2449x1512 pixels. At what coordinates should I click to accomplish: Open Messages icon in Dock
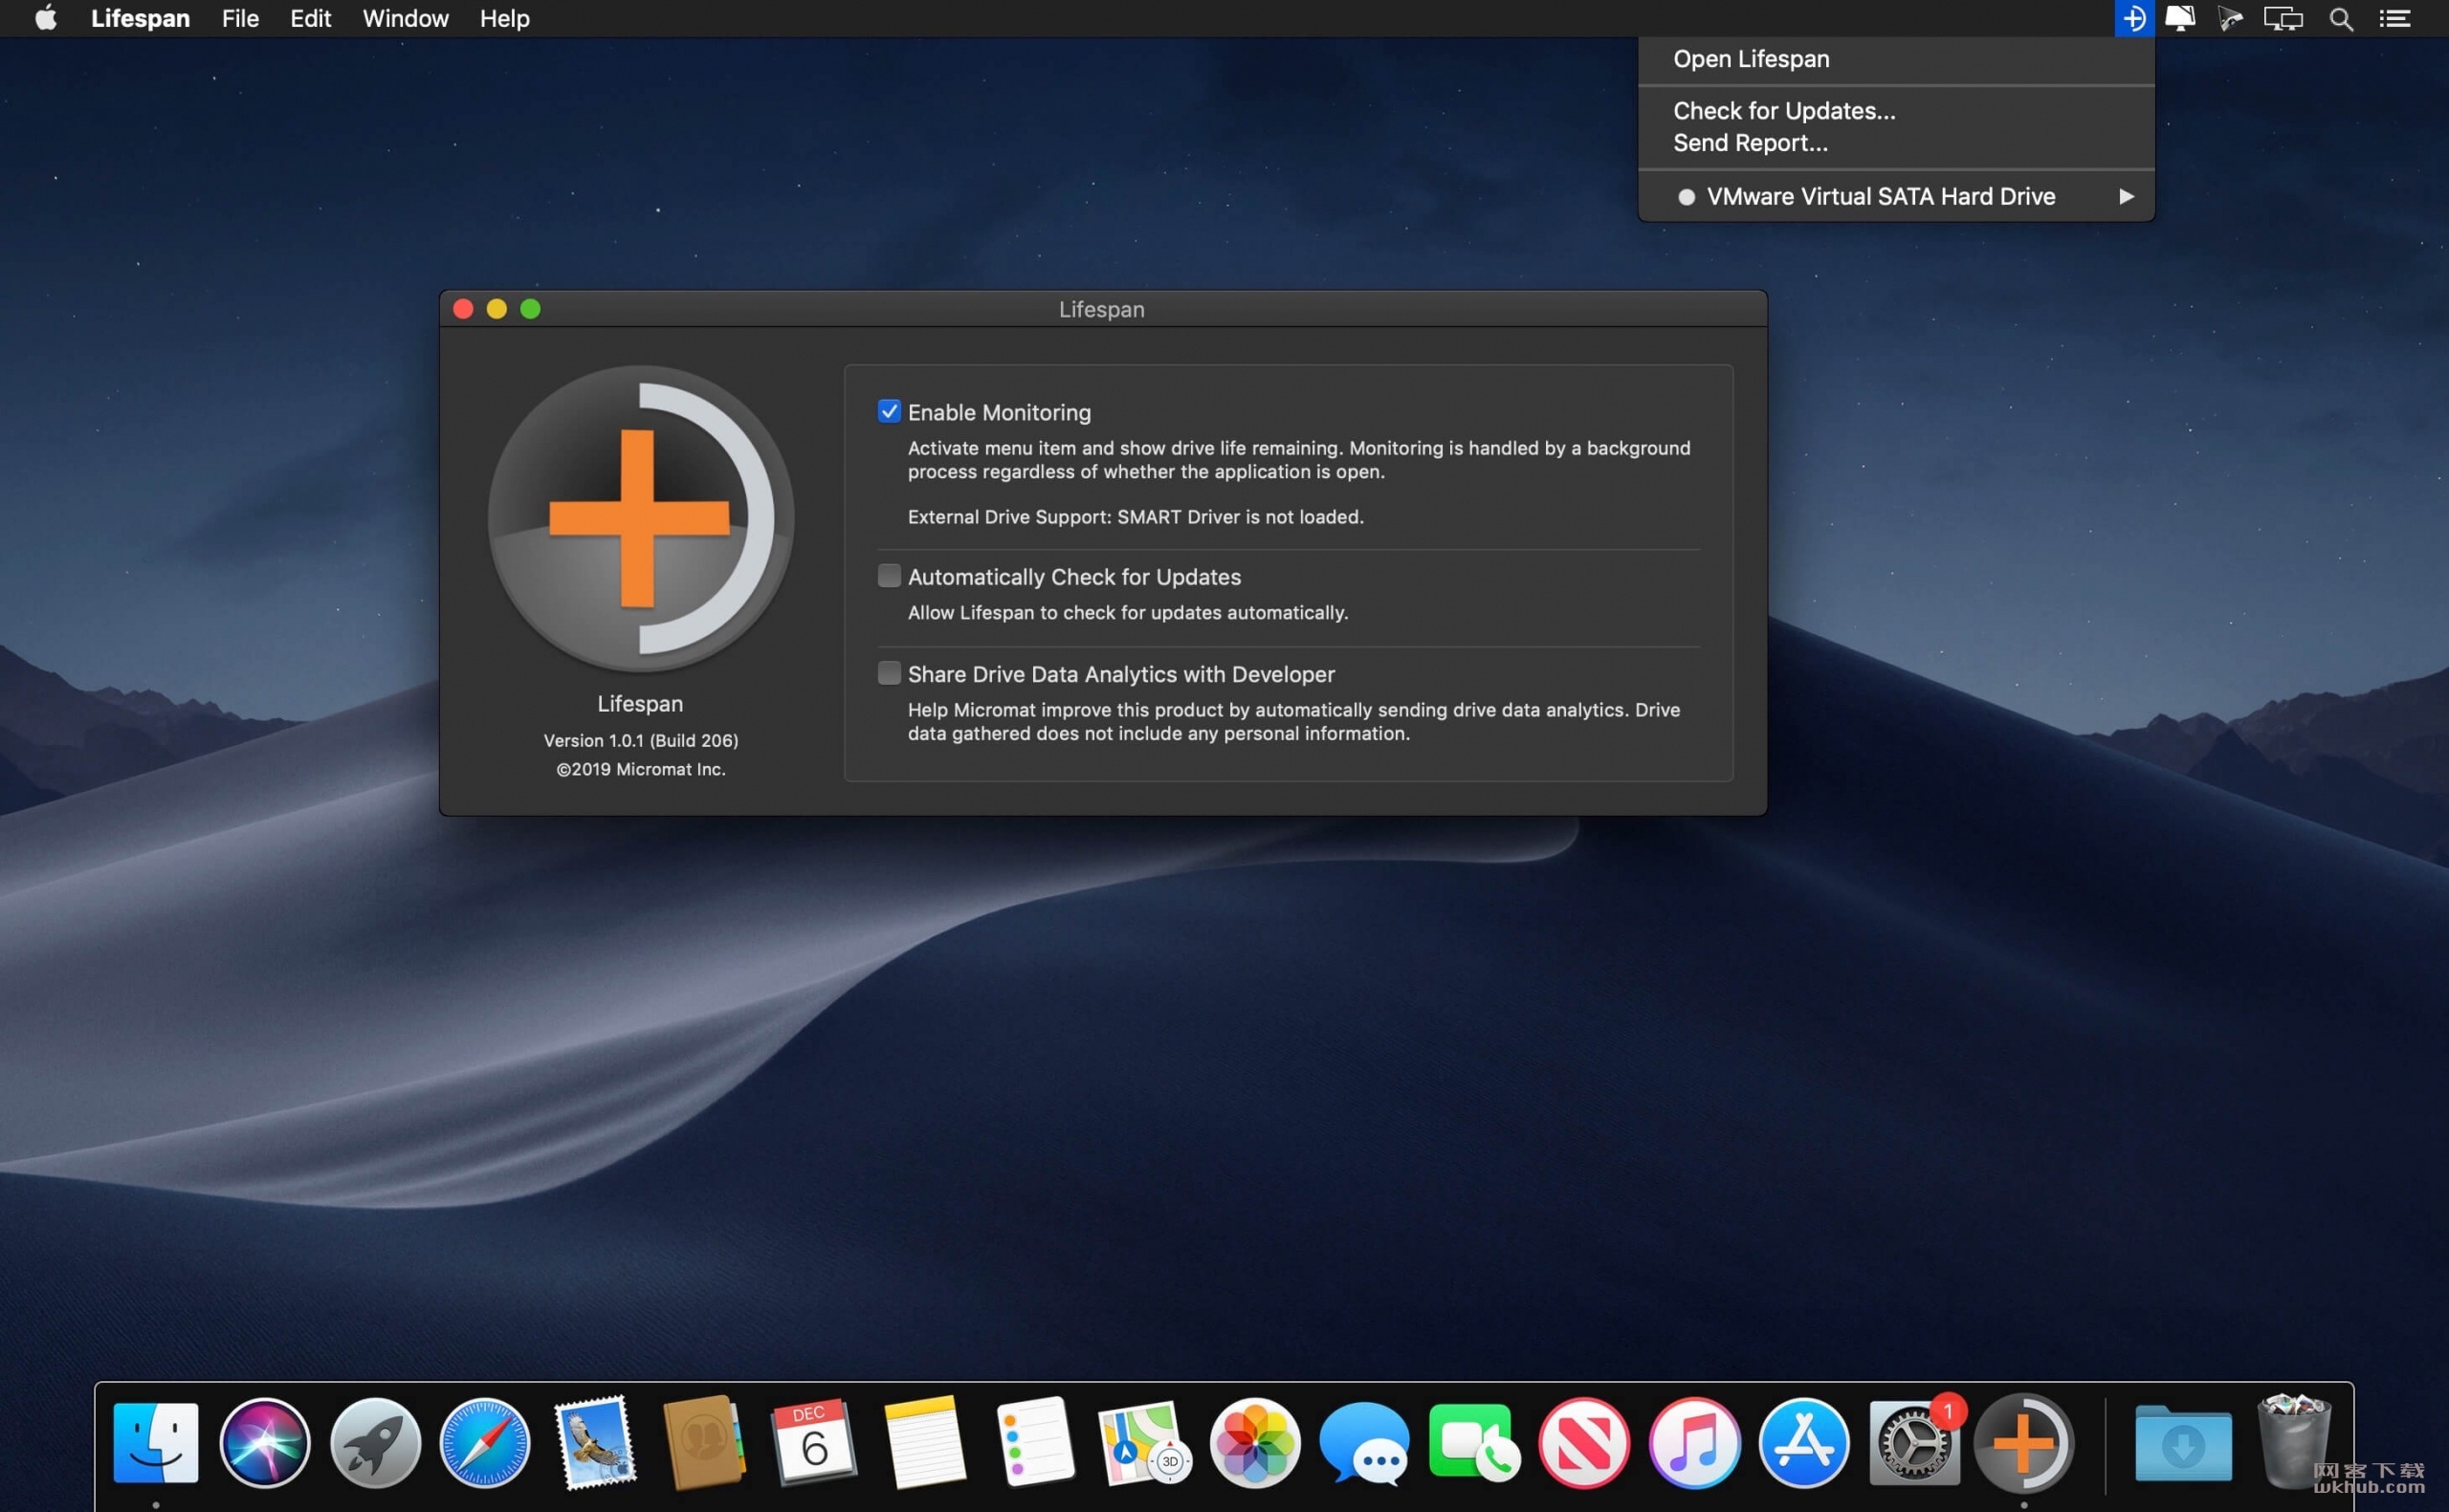(1365, 1443)
